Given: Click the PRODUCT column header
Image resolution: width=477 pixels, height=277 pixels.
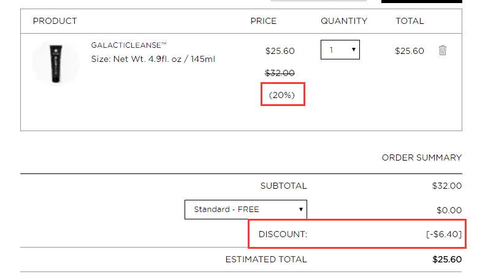Looking at the screenshot, I should tap(55, 21).
